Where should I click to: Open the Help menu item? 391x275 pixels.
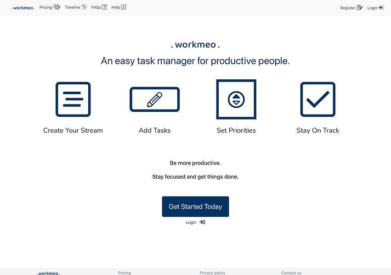(x=116, y=7)
